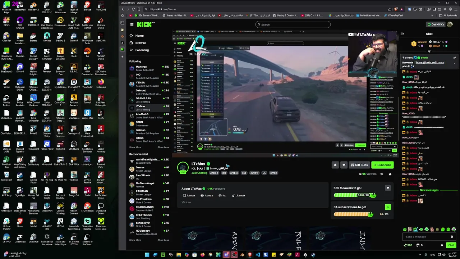Click the Gift Subs button

(359, 165)
